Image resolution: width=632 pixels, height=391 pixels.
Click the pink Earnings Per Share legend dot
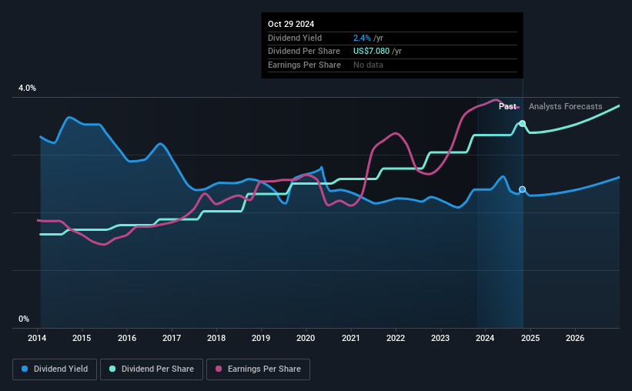[x=219, y=369]
